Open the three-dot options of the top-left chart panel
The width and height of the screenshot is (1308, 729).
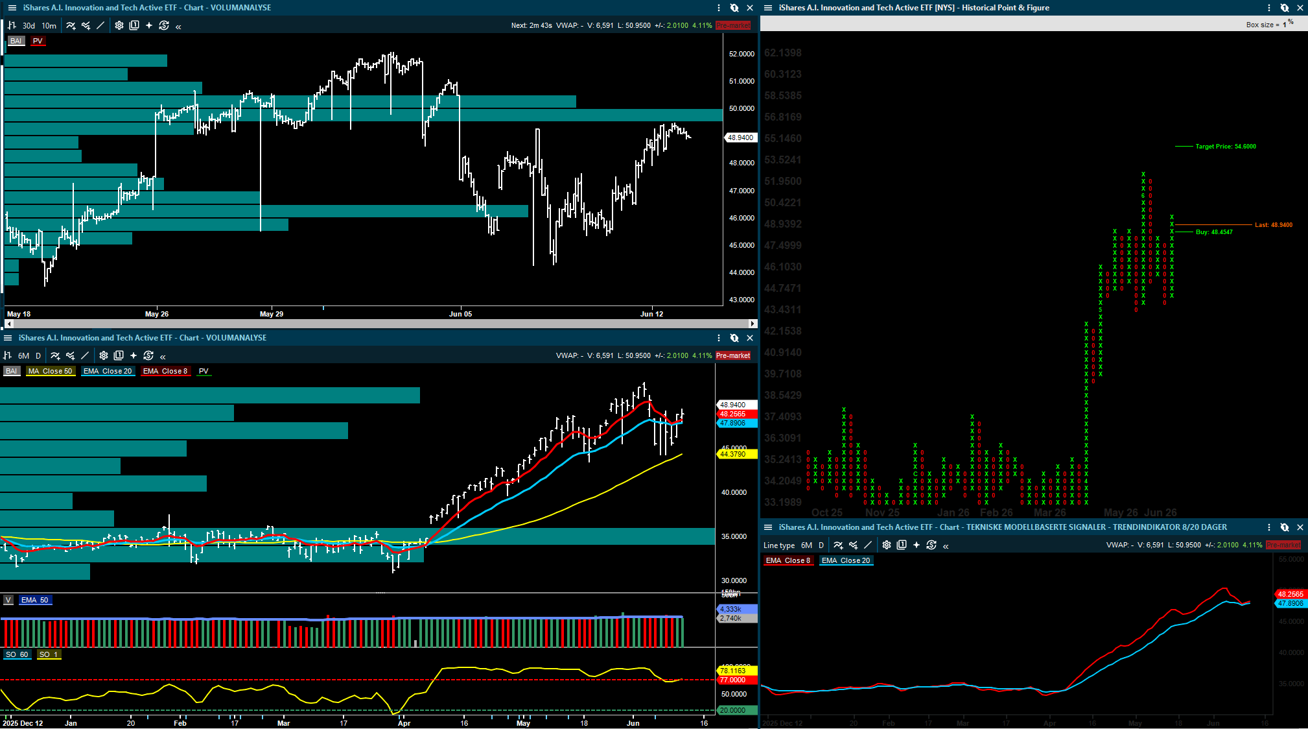pos(719,8)
